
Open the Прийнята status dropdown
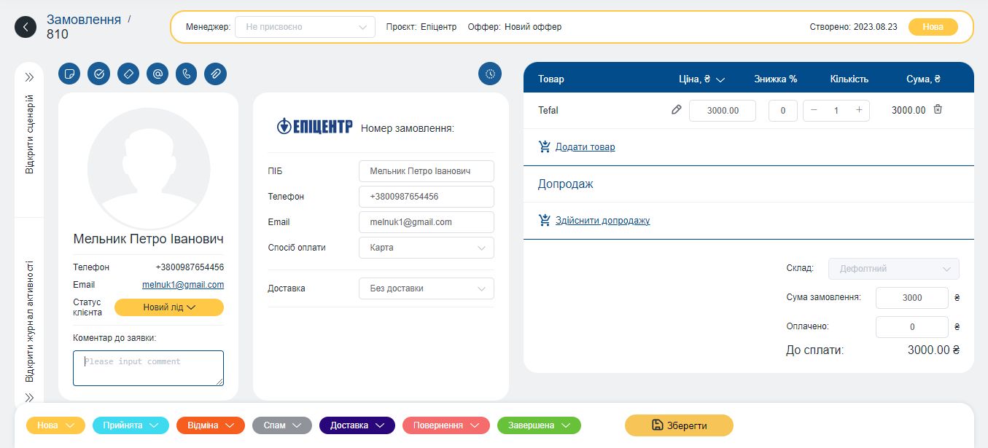(131, 425)
